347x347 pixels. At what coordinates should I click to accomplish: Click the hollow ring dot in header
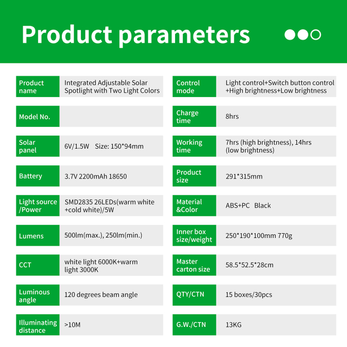(316, 35)
